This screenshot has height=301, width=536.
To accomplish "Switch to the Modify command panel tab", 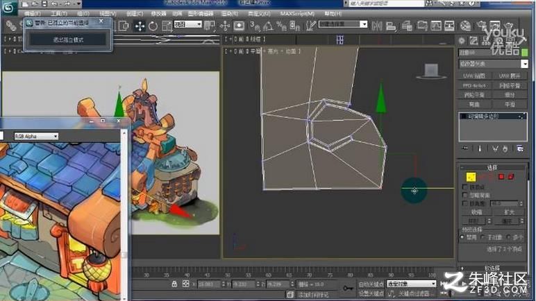I will pos(474,41).
